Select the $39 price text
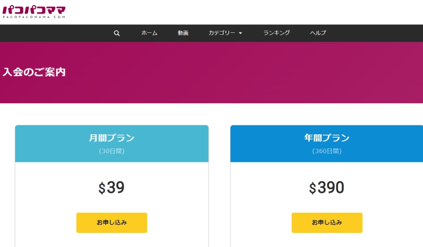Viewport: 423px width, 247px height. 111,188
